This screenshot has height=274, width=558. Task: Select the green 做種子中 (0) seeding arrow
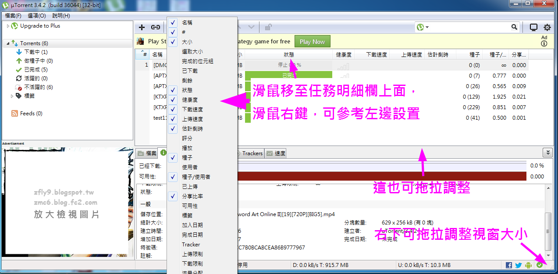19,61
